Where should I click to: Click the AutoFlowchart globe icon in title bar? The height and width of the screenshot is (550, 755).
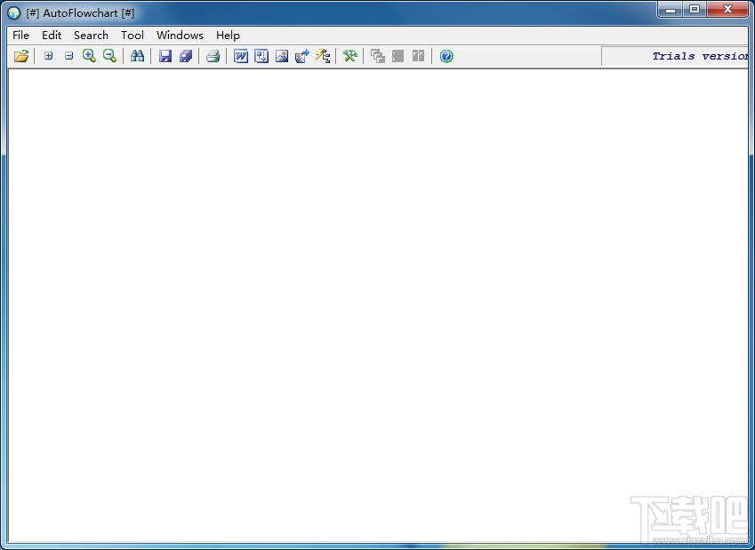click(14, 13)
